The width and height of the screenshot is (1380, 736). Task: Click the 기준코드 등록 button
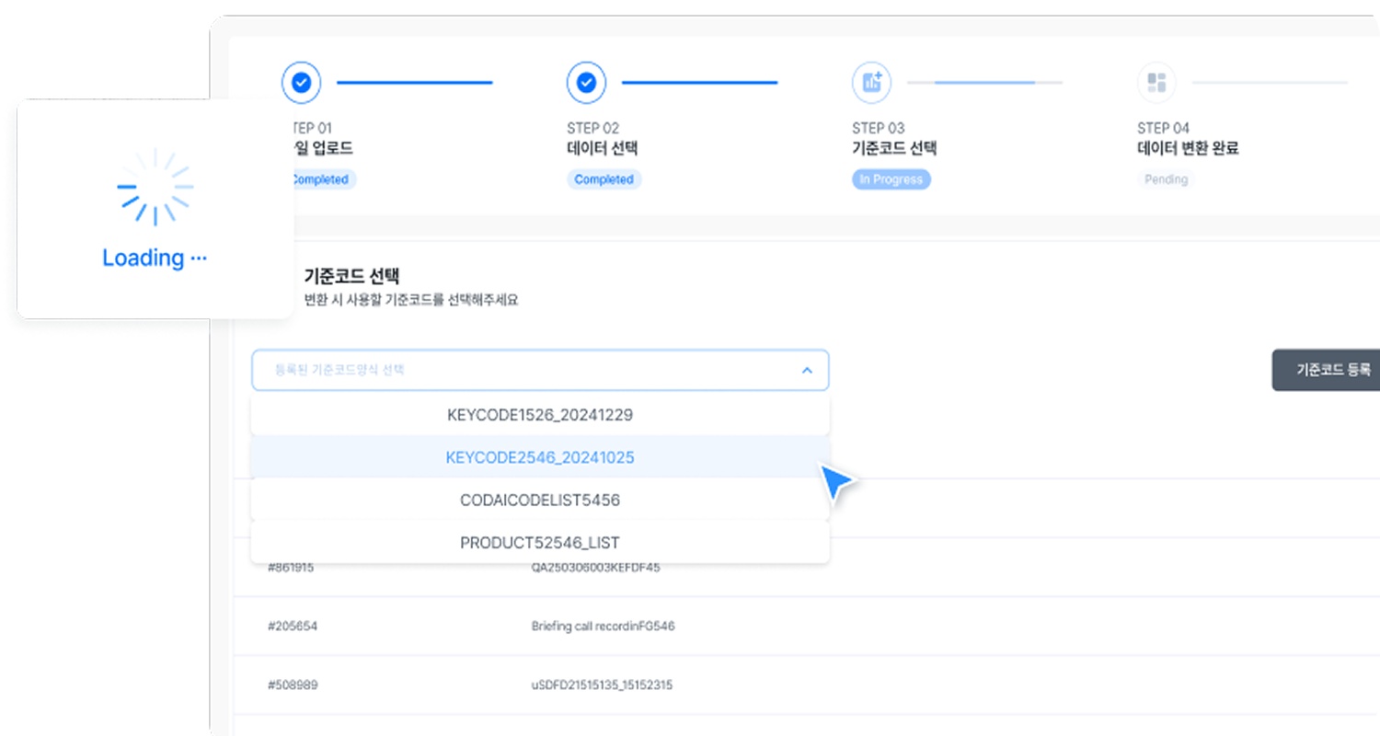click(x=1327, y=370)
